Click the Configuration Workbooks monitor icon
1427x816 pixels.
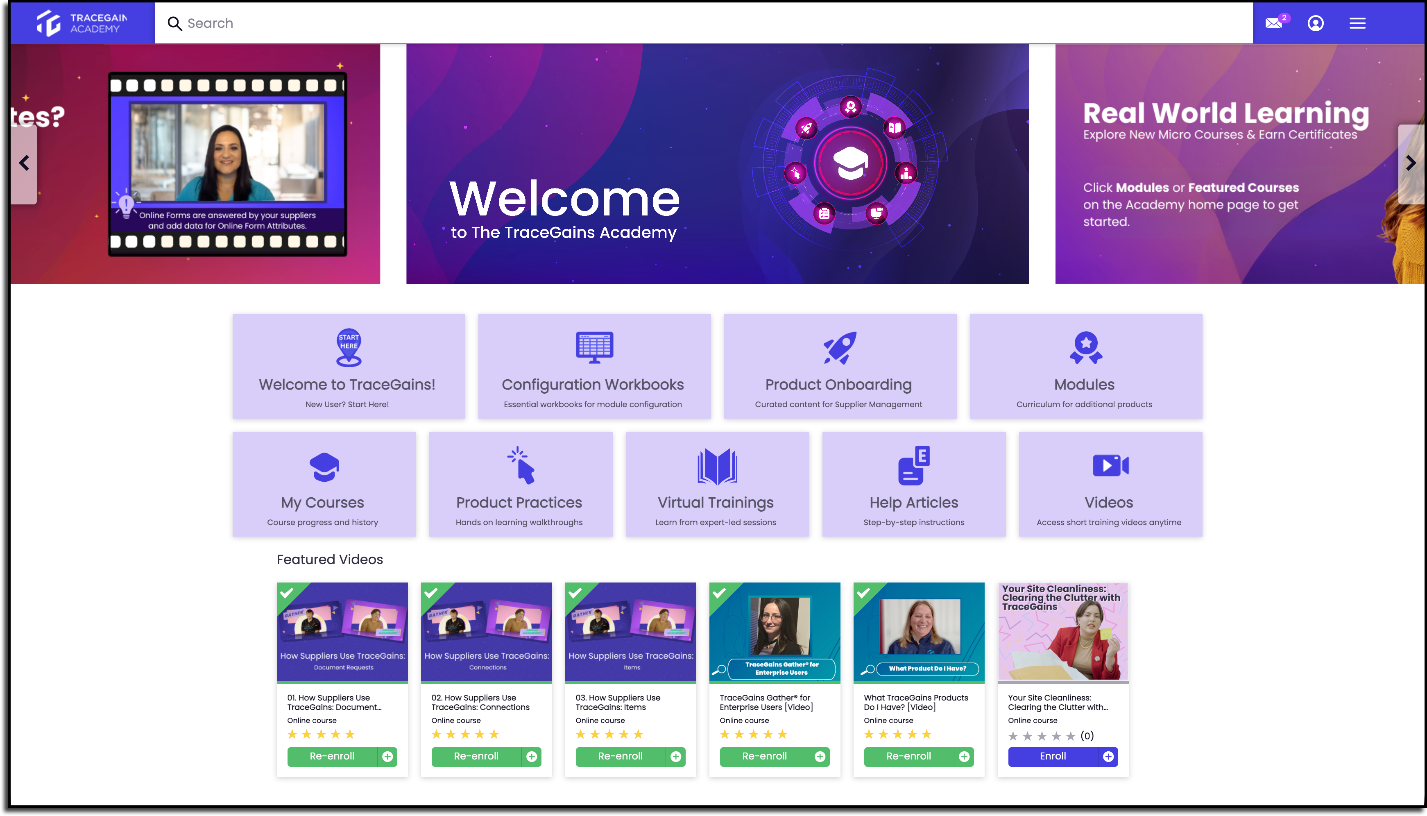(x=594, y=347)
